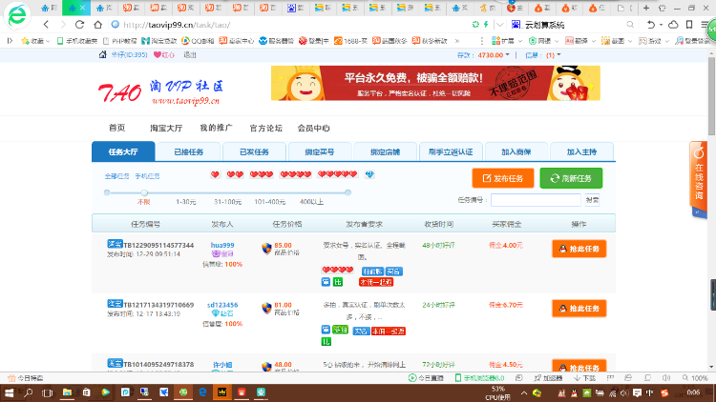Switch to the 已接任务 tab
Image resolution: width=716 pixels, height=402 pixels.
[x=189, y=151]
